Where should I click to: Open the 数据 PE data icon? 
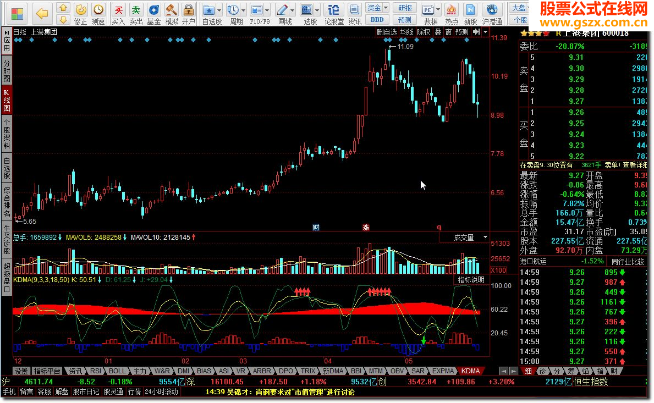428,10
